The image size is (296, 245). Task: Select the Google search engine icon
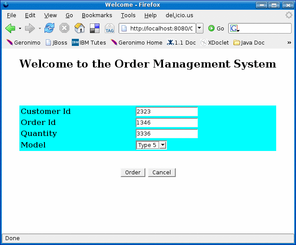[x=234, y=29]
